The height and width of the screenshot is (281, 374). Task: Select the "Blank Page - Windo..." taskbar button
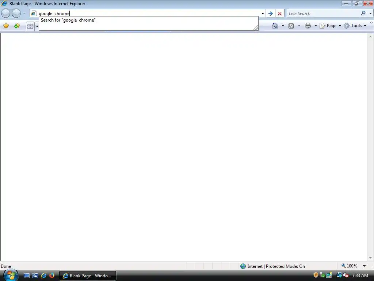click(88, 276)
